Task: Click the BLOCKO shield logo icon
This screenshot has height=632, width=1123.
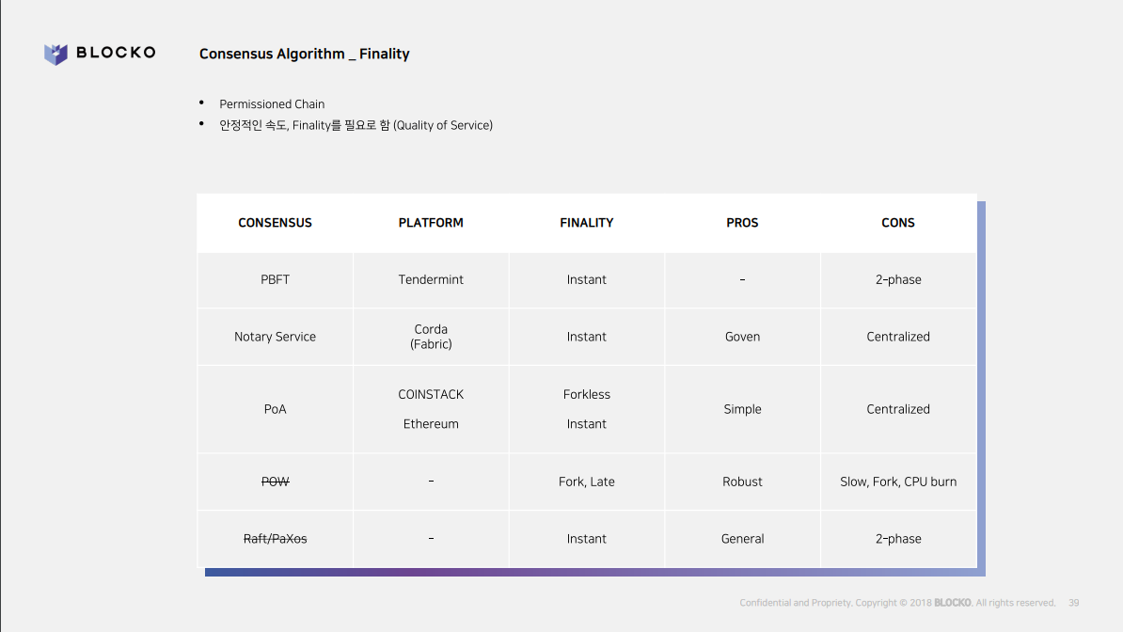Action: tap(55, 54)
